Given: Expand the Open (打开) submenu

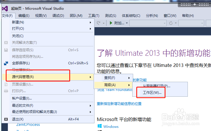Looking at the screenshot, I should 90,29.
